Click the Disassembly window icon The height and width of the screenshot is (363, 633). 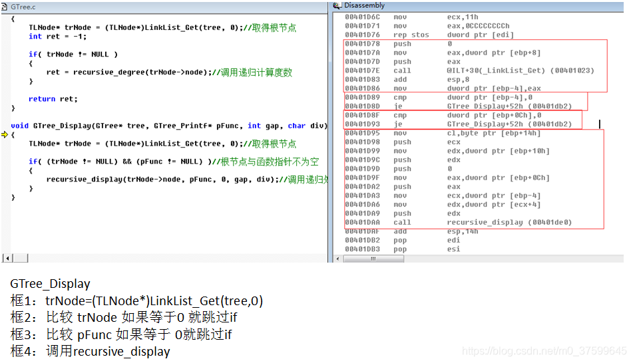click(x=337, y=5)
